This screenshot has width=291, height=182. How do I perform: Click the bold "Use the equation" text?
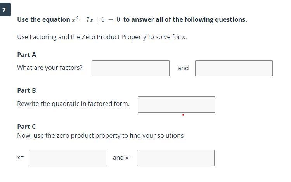click(43, 19)
